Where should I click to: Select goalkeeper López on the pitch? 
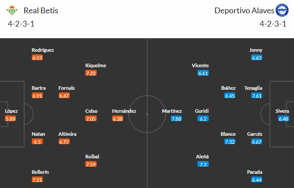11,111
